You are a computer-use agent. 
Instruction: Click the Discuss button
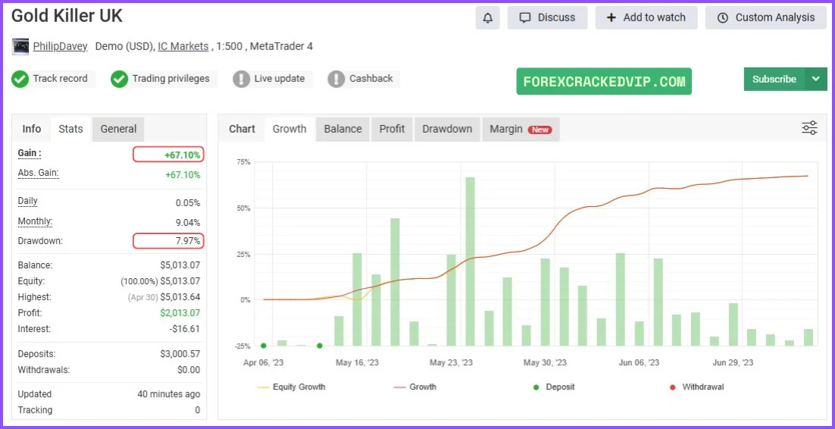pos(547,17)
